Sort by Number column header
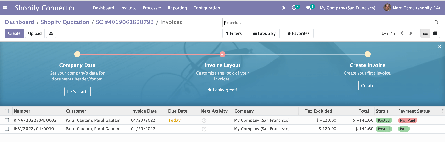445x150 pixels. pos(38,111)
